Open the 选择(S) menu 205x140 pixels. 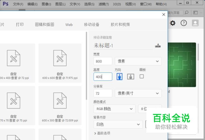coord(89,4)
